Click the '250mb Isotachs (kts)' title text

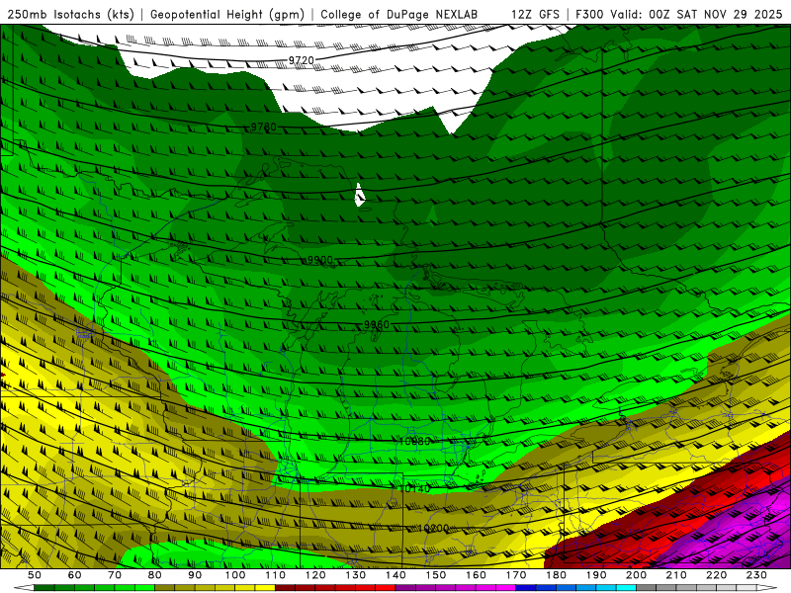tap(71, 14)
